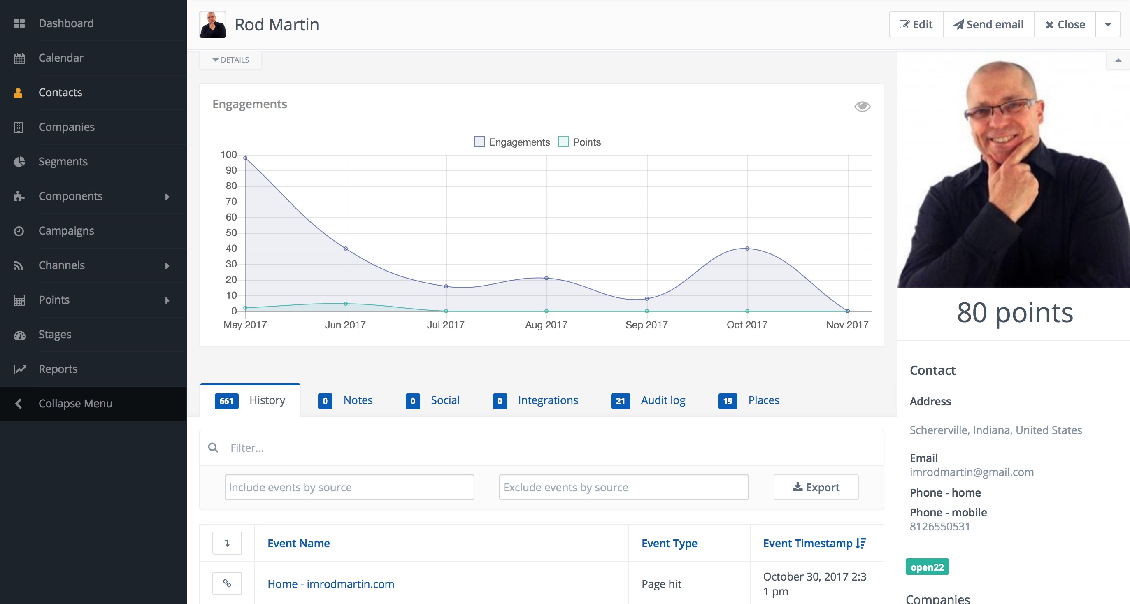
Task: Expand the DETAILS section toggle
Action: [x=231, y=60]
